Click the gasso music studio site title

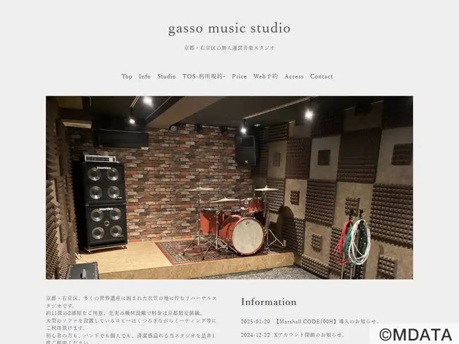point(229,28)
